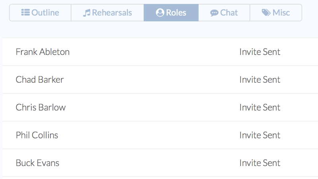Click Invite Sent status for Chad Barker
The height and width of the screenshot is (179, 318).
[260, 80]
